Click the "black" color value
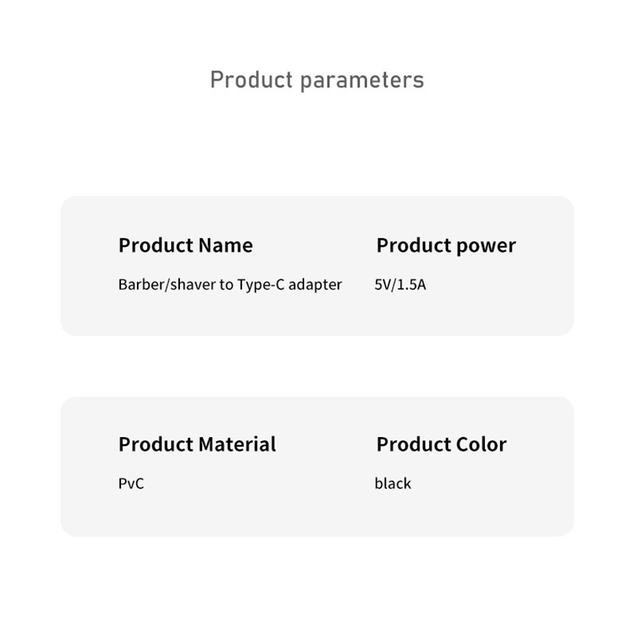The width and height of the screenshot is (629, 629). [x=392, y=484]
